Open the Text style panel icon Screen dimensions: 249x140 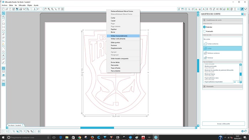203,9
